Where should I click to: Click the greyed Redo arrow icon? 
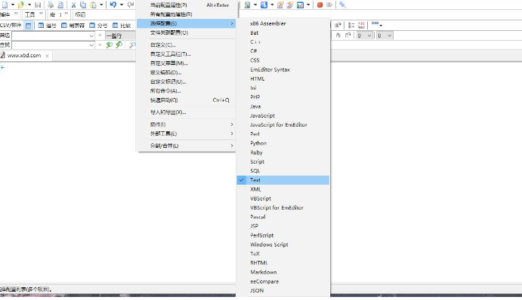[x=131, y=5]
